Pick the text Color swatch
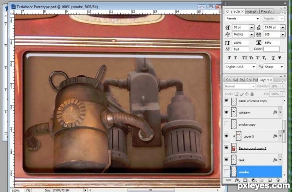Image resolution: width=292 pixels, height=192 pixels. pyautogui.click(x=272, y=49)
